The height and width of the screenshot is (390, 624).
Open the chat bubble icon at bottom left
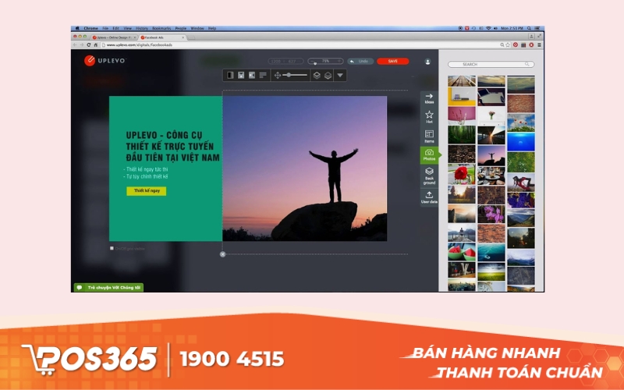80,287
